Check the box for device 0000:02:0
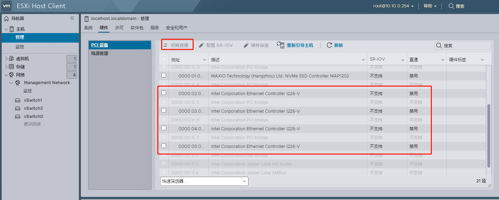Viewport: 499px width, 200px height. (164, 93)
